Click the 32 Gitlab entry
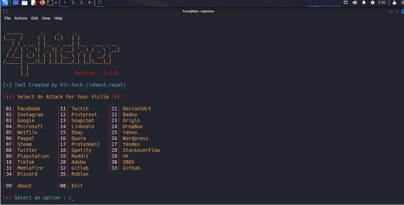 tap(73, 168)
